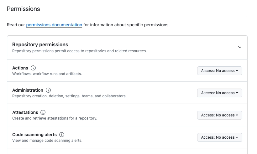Show info for the Attestations permission

[43, 112]
